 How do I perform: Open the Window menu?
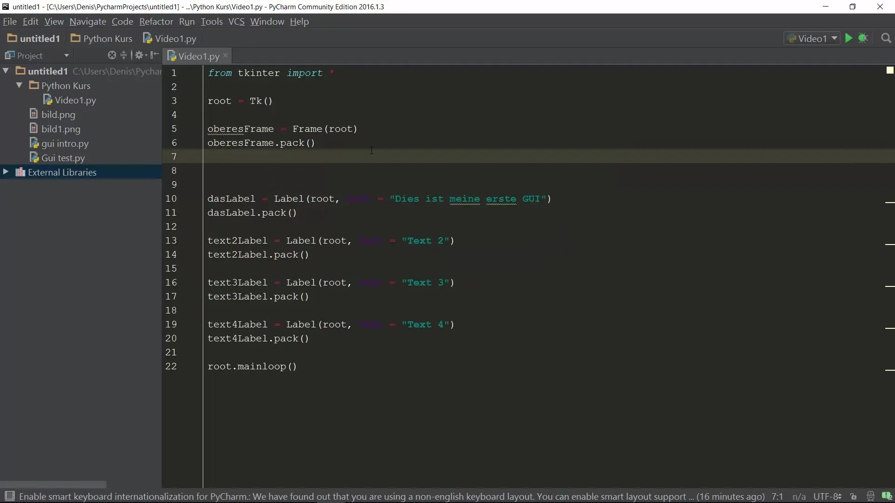coord(267,21)
